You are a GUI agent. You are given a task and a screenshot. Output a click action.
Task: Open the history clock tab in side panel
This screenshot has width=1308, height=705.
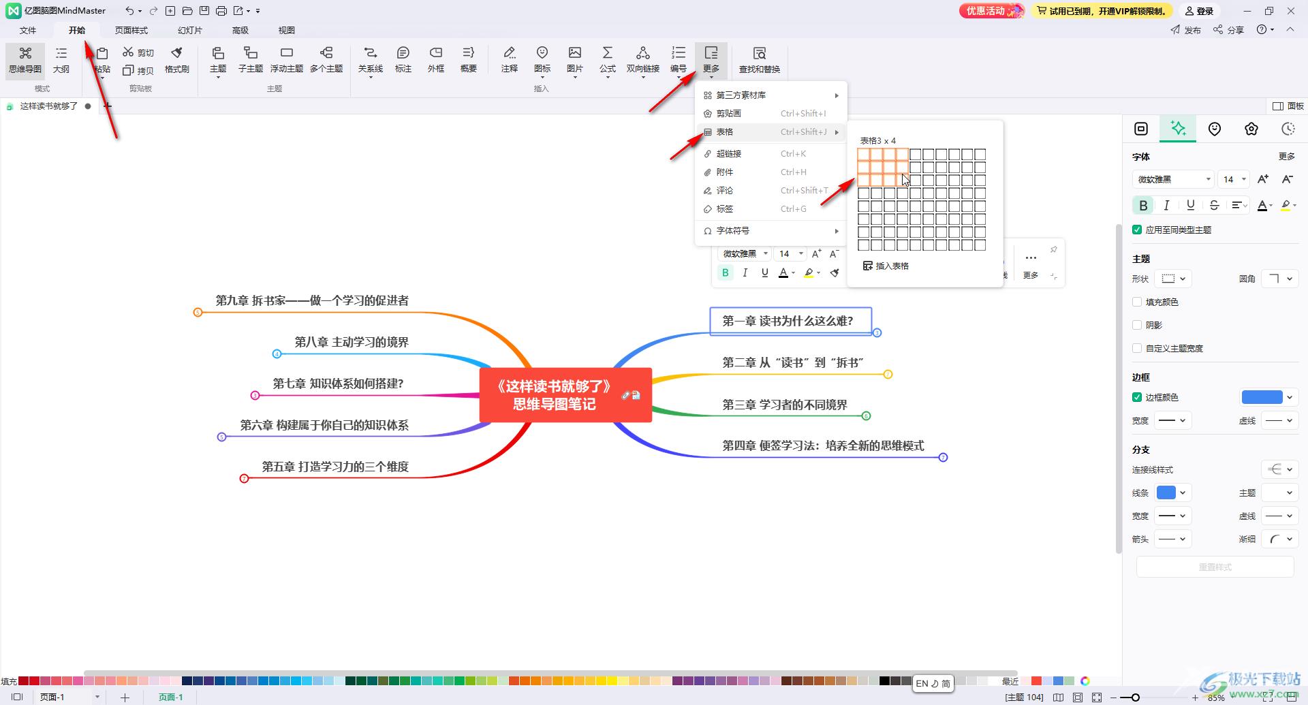coord(1288,129)
